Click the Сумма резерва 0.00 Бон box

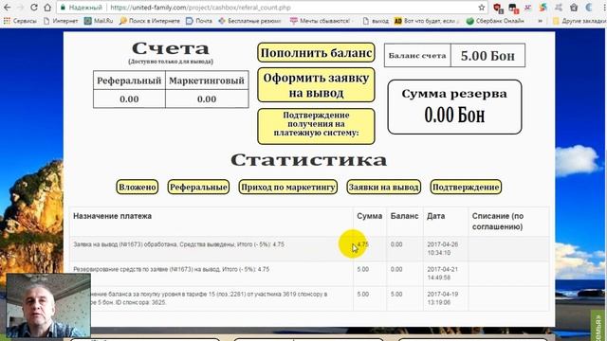454,107
